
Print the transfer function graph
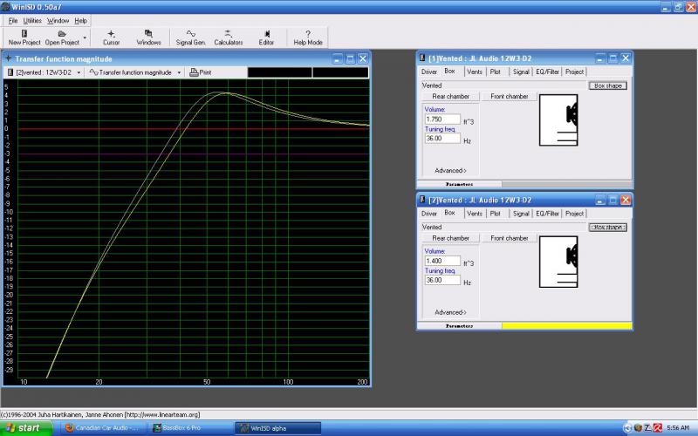point(200,72)
